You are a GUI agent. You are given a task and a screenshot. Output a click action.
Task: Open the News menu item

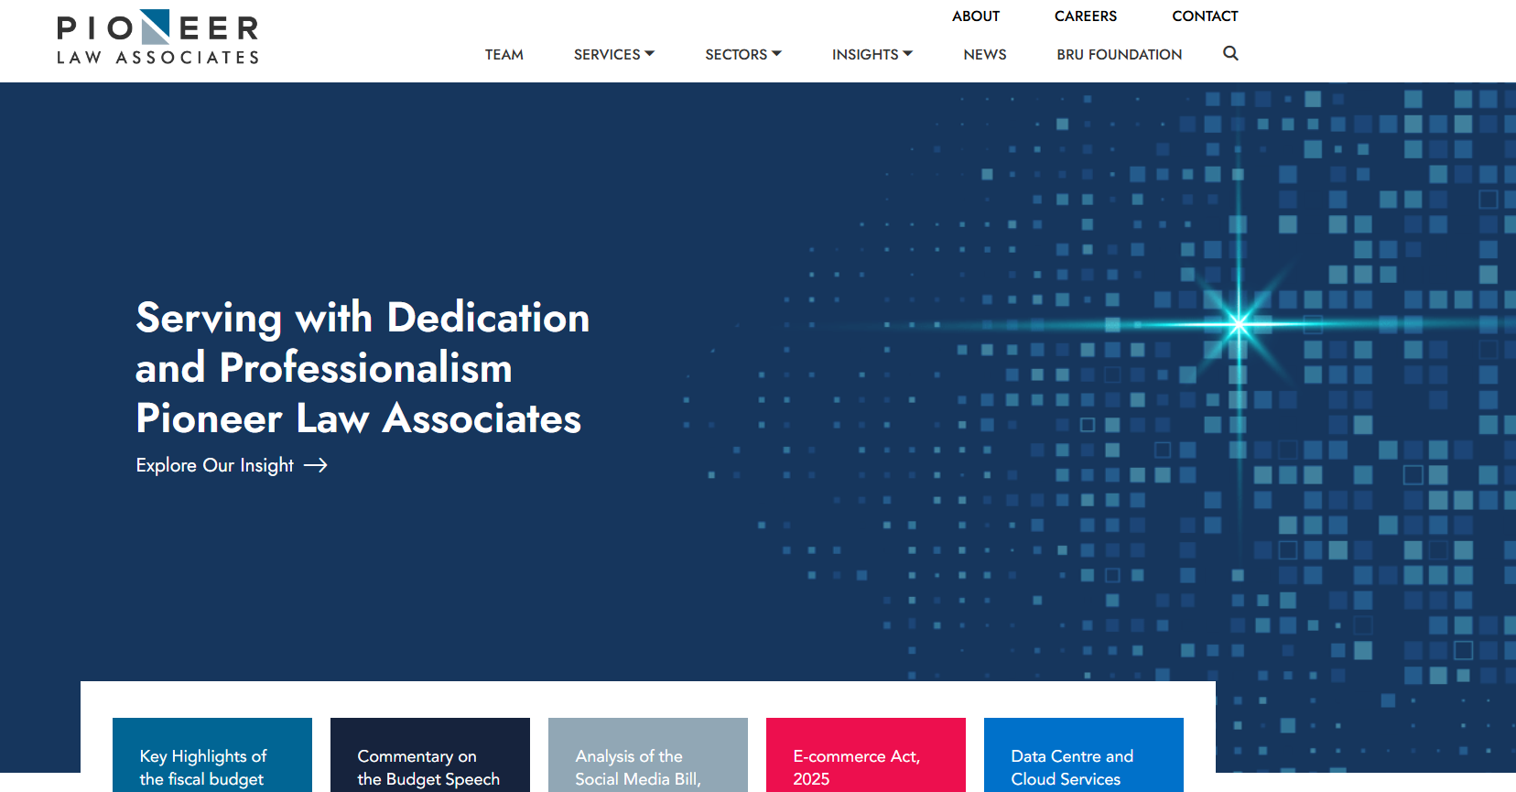coord(985,54)
